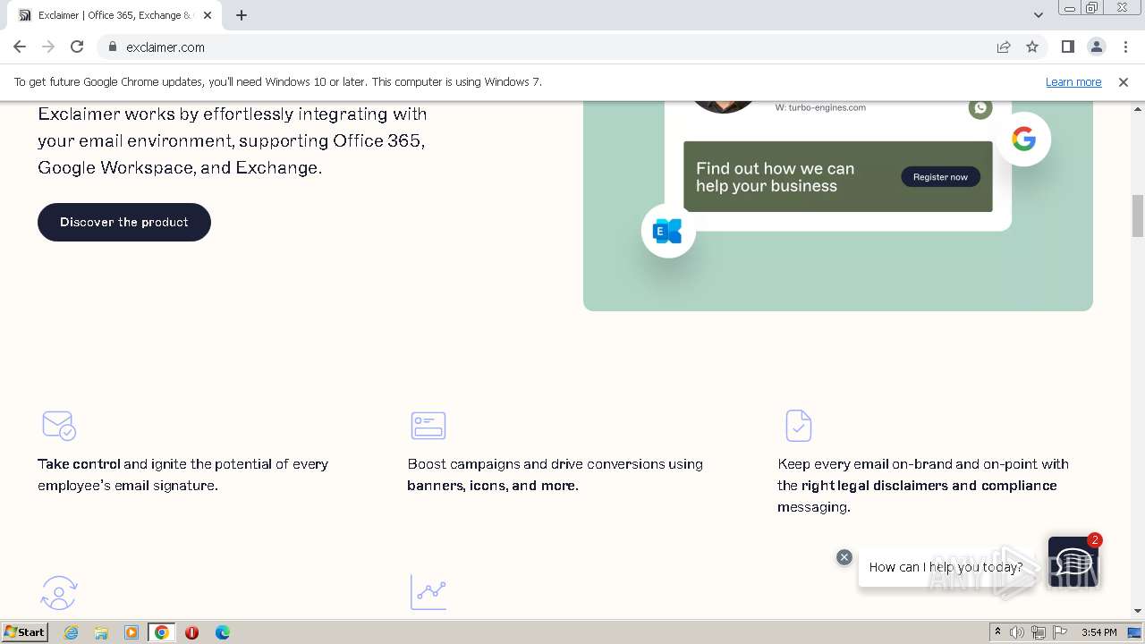1145x644 pixels.
Task: Expand the tab search dropdown arrow
Action: tap(1039, 15)
